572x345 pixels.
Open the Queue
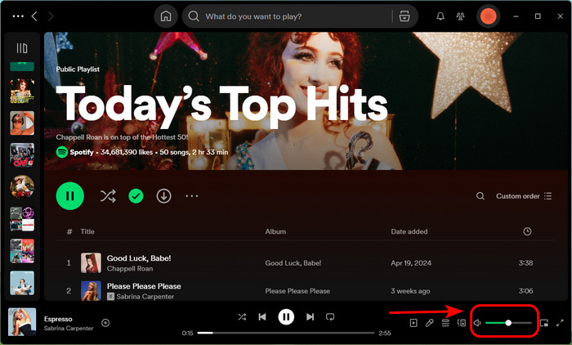point(445,323)
